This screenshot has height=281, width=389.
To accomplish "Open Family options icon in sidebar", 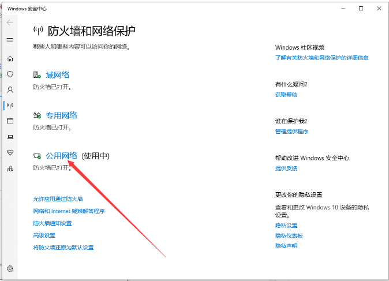I will [10, 168].
